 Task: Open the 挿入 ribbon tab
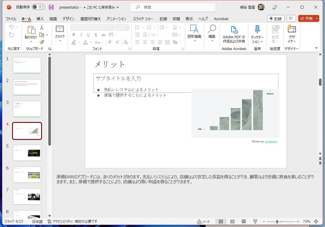click(40, 19)
